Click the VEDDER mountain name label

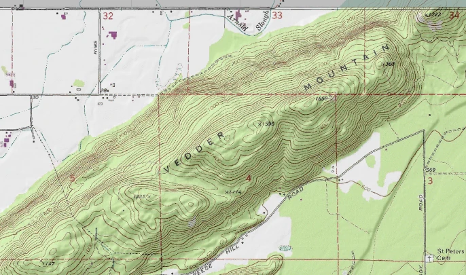pyautogui.click(x=196, y=151)
